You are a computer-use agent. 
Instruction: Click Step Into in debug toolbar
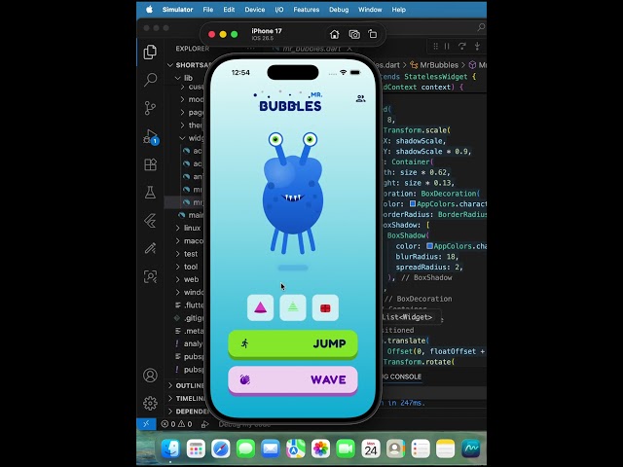[x=477, y=47]
